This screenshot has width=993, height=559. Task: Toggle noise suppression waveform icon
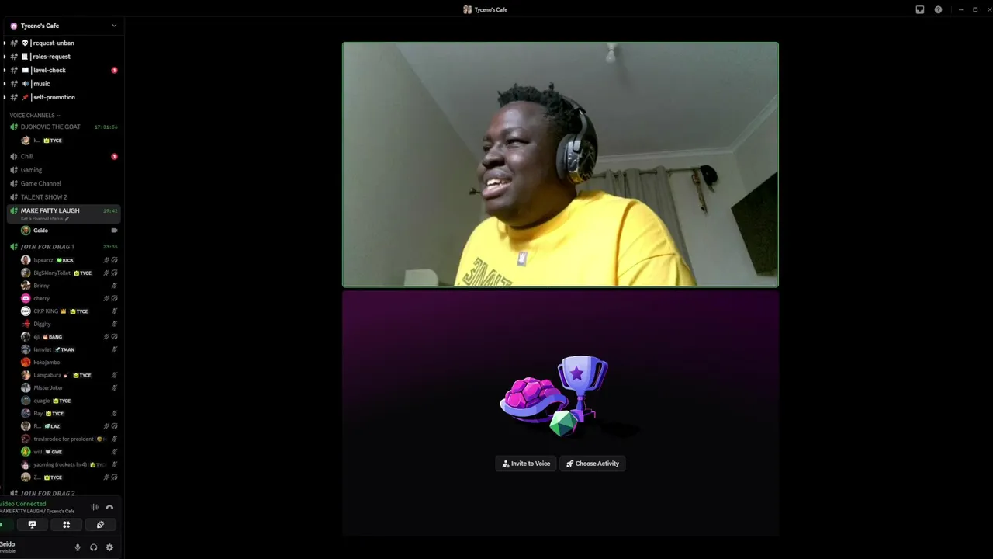95,507
